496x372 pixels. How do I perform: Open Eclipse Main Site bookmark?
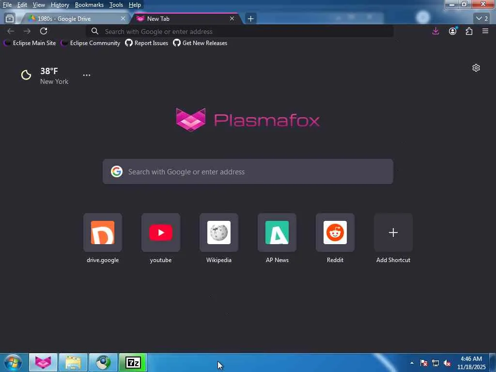30,43
